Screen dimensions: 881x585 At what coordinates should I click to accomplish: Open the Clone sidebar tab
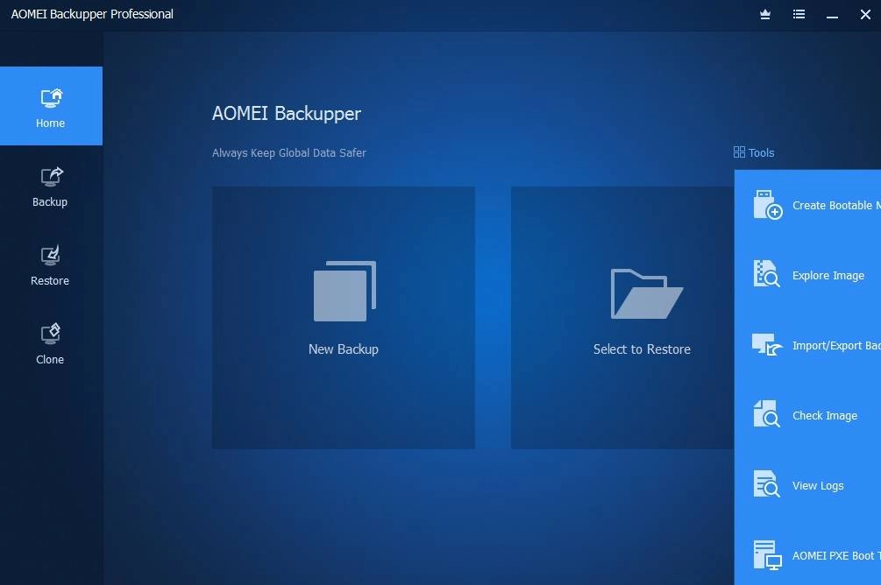(51, 345)
